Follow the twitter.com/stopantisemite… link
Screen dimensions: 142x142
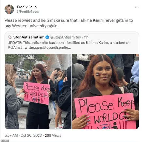[47, 48]
